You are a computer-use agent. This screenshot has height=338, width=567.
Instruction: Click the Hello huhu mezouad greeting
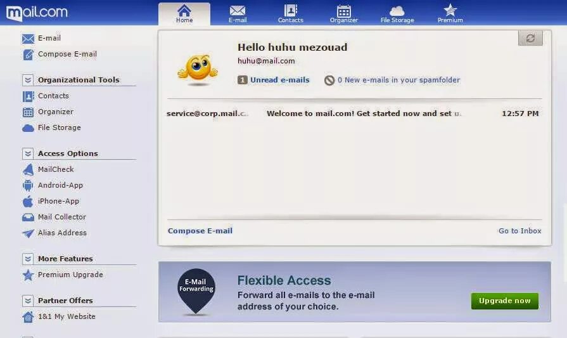click(x=292, y=48)
